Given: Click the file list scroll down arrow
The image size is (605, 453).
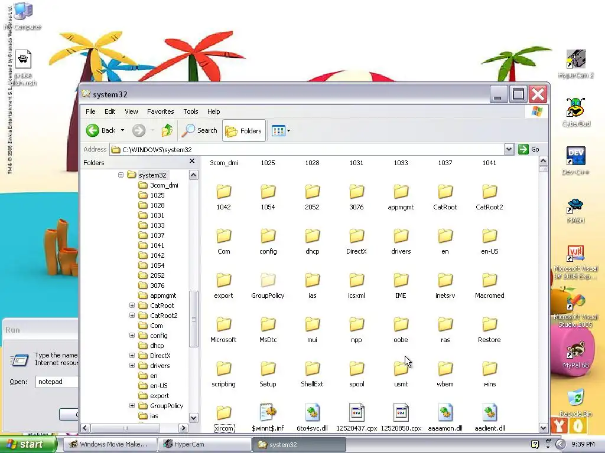Looking at the screenshot, I should [544, 428].
